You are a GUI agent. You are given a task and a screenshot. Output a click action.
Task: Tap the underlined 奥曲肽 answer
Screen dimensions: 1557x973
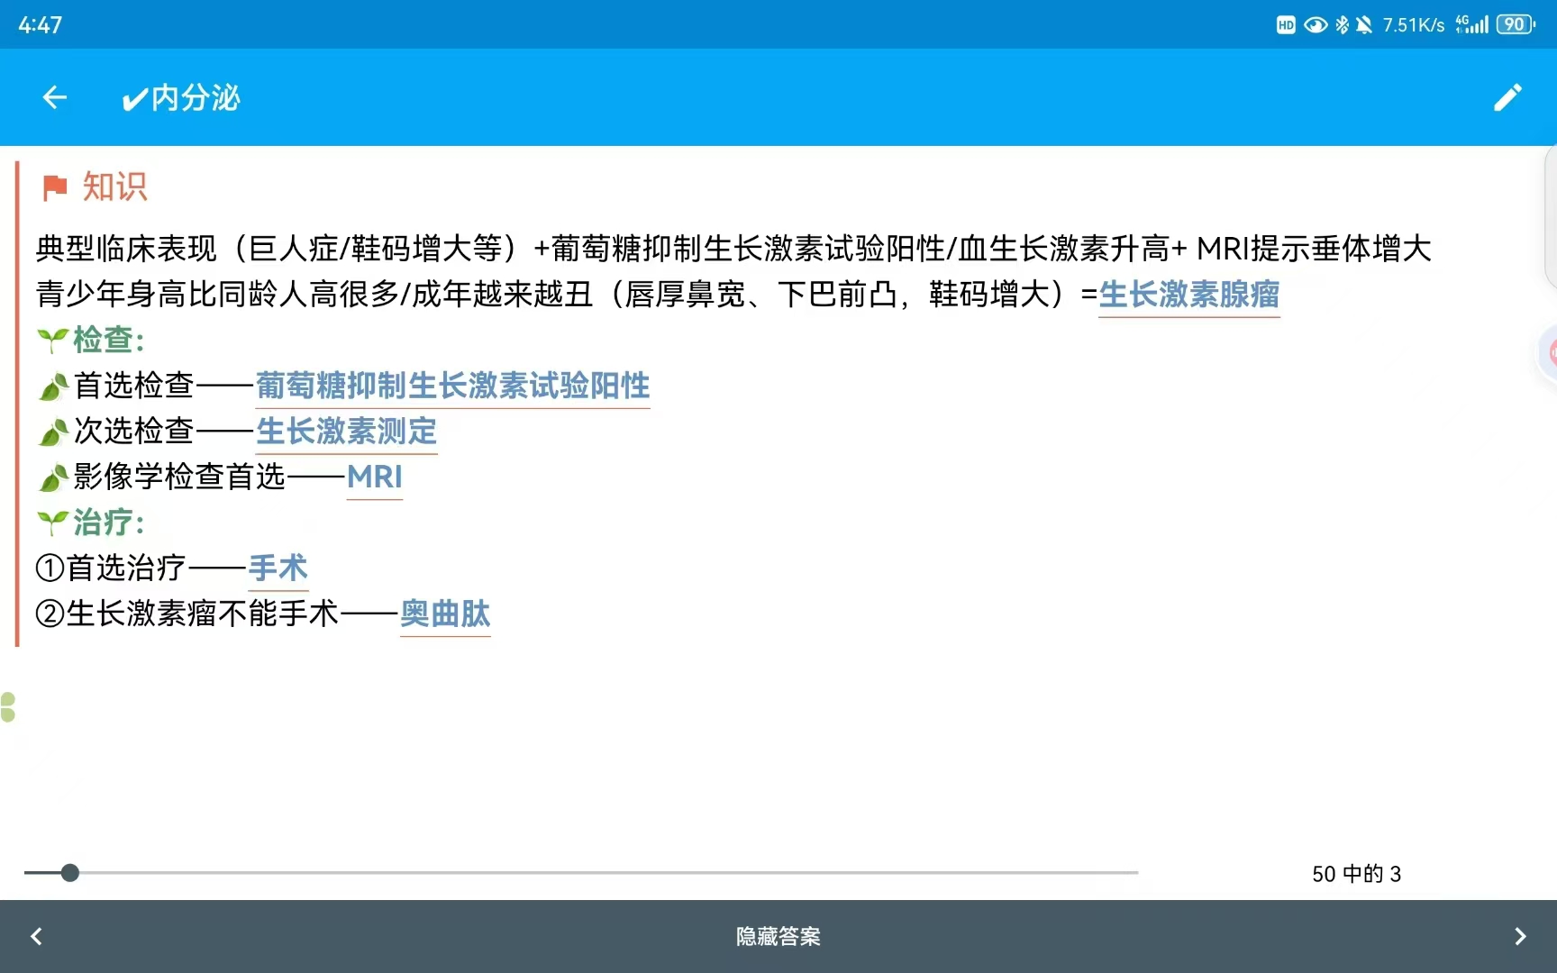click(445, 614)
